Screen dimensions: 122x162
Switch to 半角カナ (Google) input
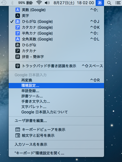pyautogui.click(x=56, y=33)
